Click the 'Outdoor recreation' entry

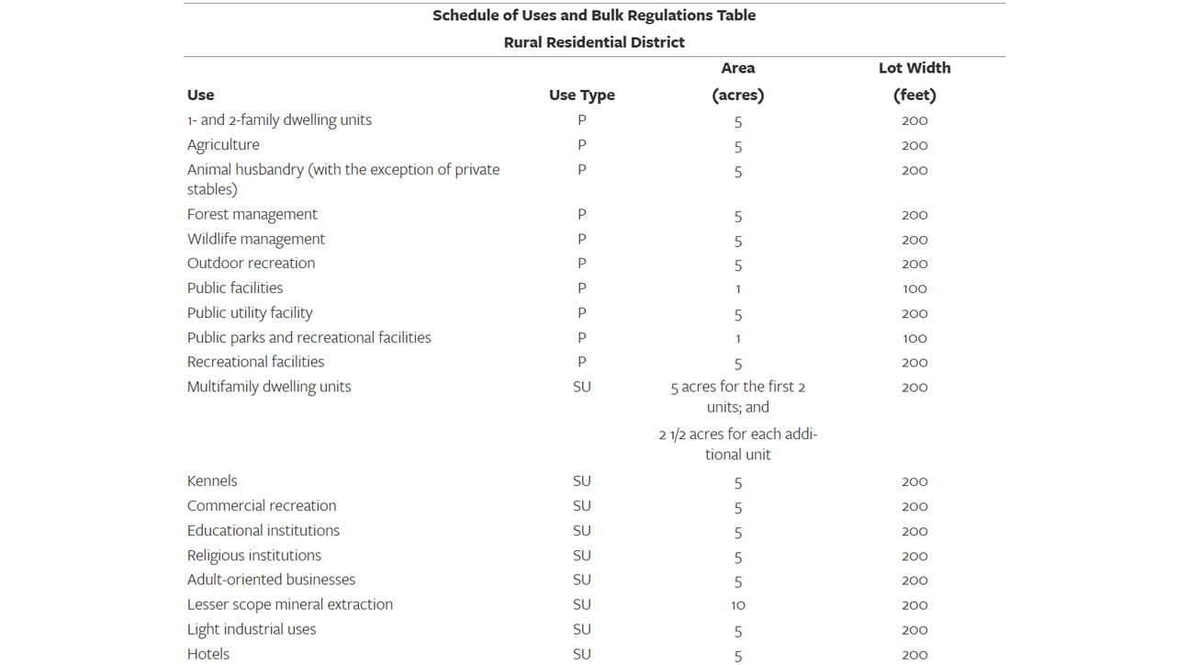[x=251, y=264]
